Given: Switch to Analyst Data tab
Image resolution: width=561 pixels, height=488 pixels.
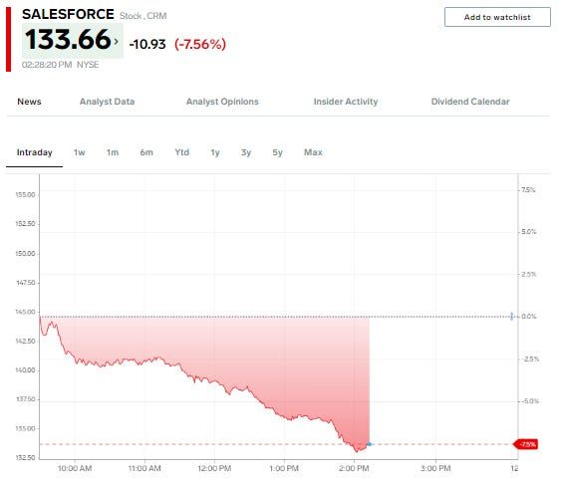Looking at the screenshot, I should pos(107,102).
